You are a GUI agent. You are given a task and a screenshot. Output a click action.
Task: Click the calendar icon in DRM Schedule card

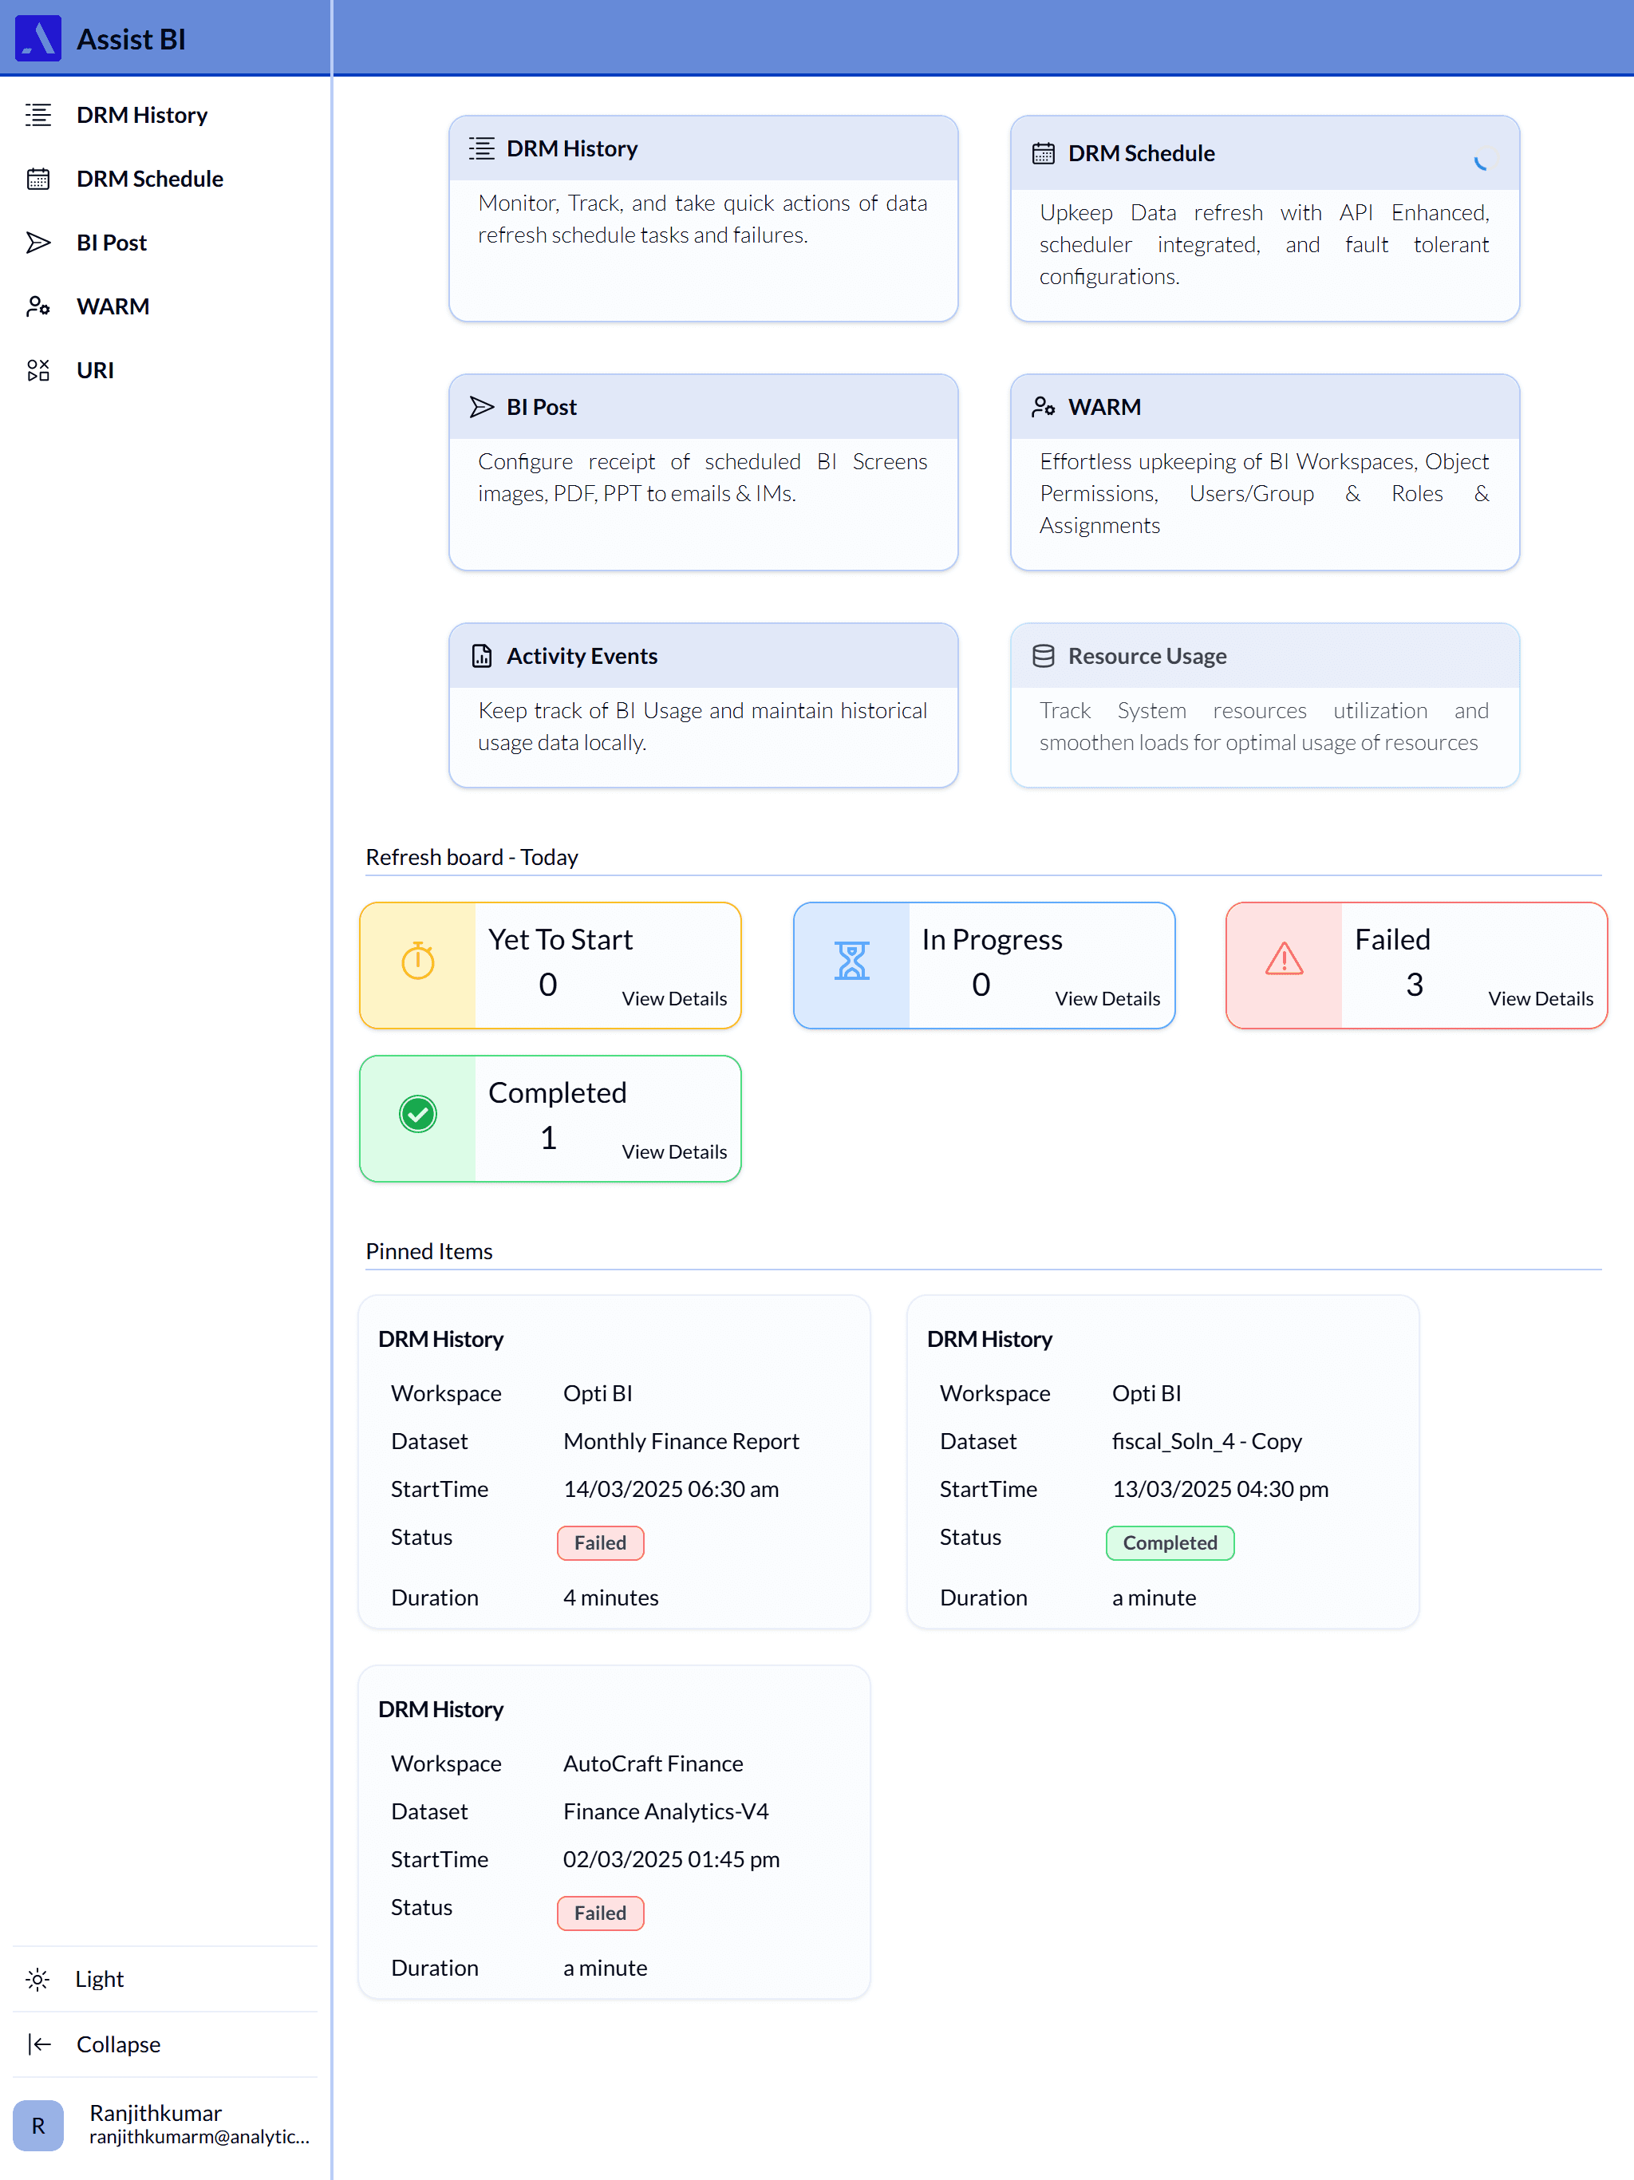point(1044,154)
